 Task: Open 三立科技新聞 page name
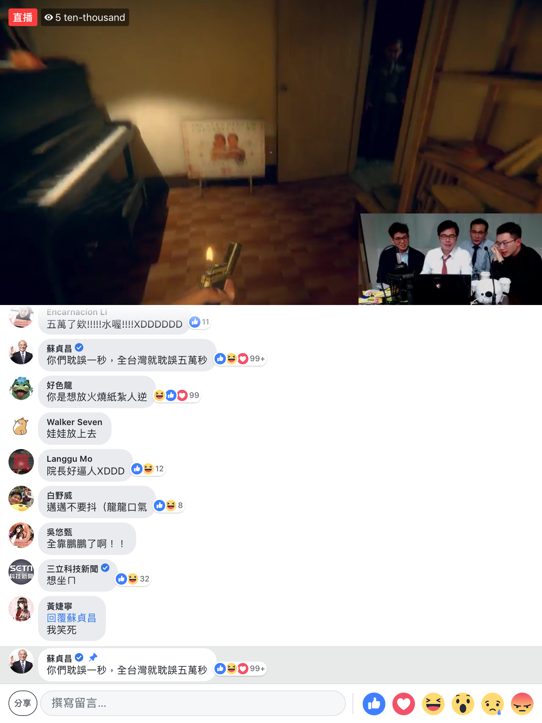[73, 569]
